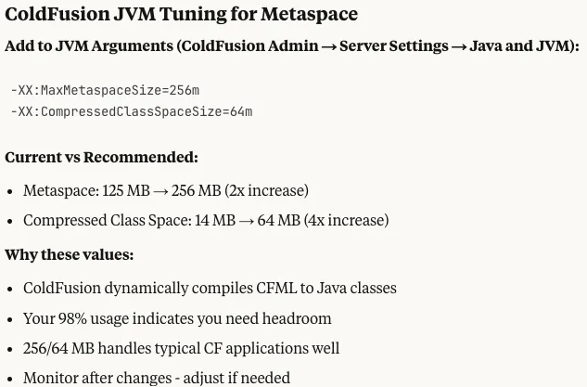Screen dimensions: 587x387
Task: Click the text (2x increase)
Action: click(x=266, y=190)
